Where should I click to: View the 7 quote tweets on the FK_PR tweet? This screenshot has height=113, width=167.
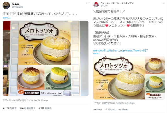coord(110,110)
